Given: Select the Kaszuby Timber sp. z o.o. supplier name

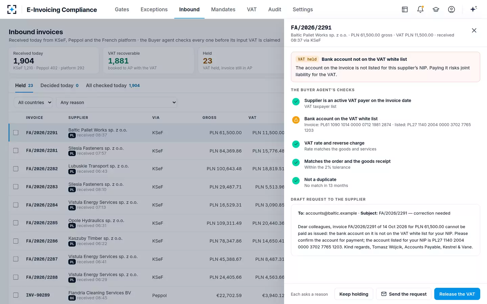Looking at the screenshot, I should tap(95, 238).
